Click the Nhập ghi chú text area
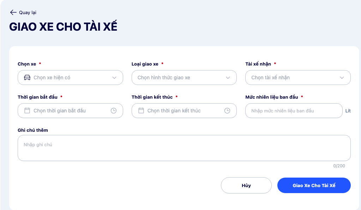 click(184, 148)
